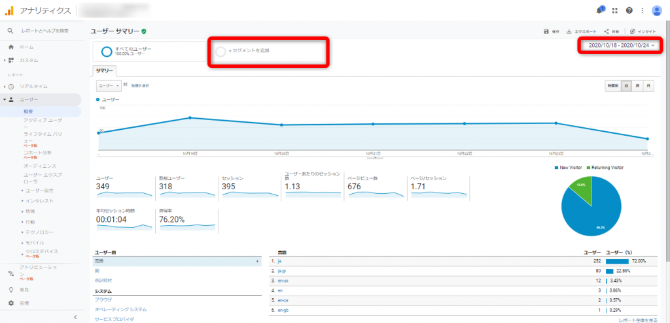Select 市区町村 dimension link
Image resolution: width=670 pixels, height=323 pixels.
103,281
